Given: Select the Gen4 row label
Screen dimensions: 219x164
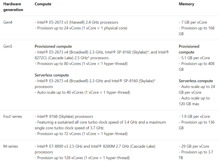Looking at the screenshot, I should point(8,22).
